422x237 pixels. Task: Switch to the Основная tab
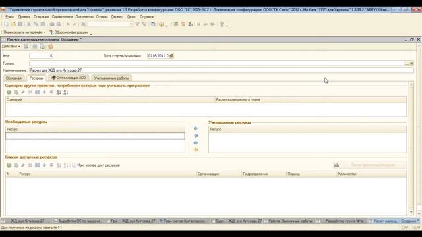(14, 78)
